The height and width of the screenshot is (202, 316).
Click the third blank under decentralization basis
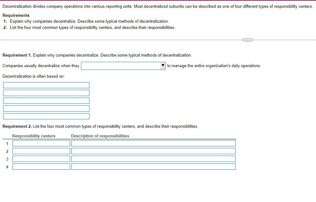[46, 100]
